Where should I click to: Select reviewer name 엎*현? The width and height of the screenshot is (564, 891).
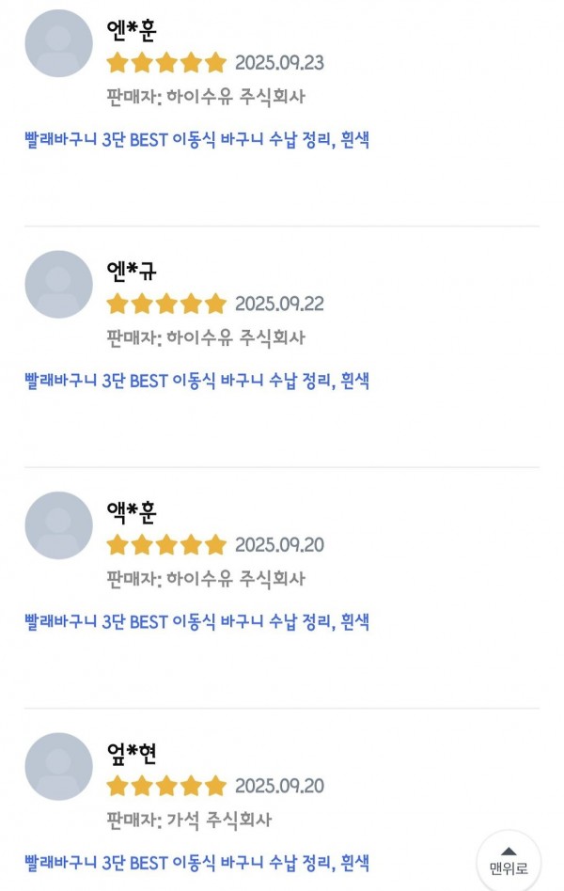(132, 753)
